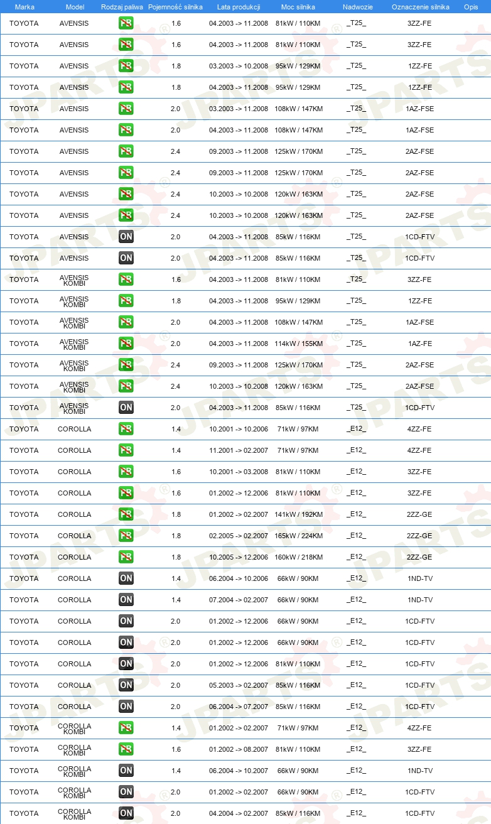Select production dates 06.2004 -> 10.2006
The width and height of the screenshot is (491, 824).
(x=239, y=578)
